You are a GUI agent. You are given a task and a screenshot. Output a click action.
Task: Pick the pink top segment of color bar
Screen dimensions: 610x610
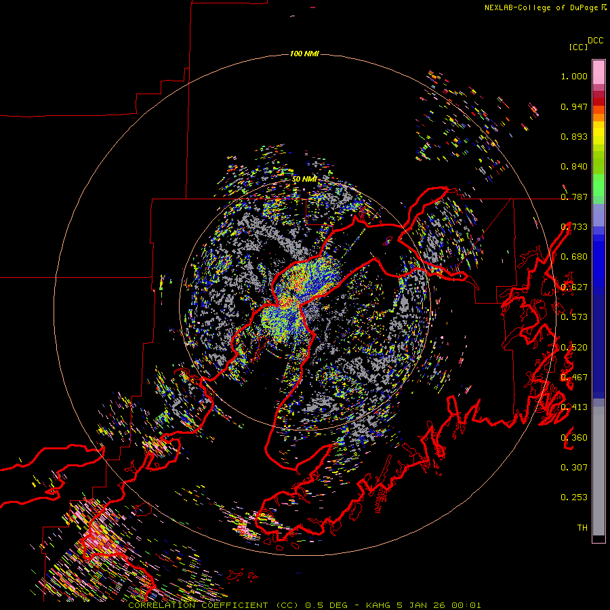[x=598, y=72]
